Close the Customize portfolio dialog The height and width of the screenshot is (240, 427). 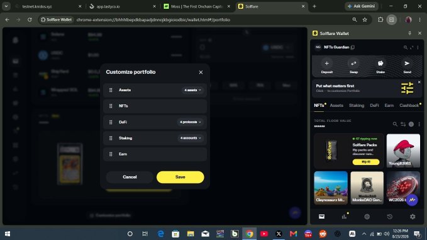pos(201,72)
